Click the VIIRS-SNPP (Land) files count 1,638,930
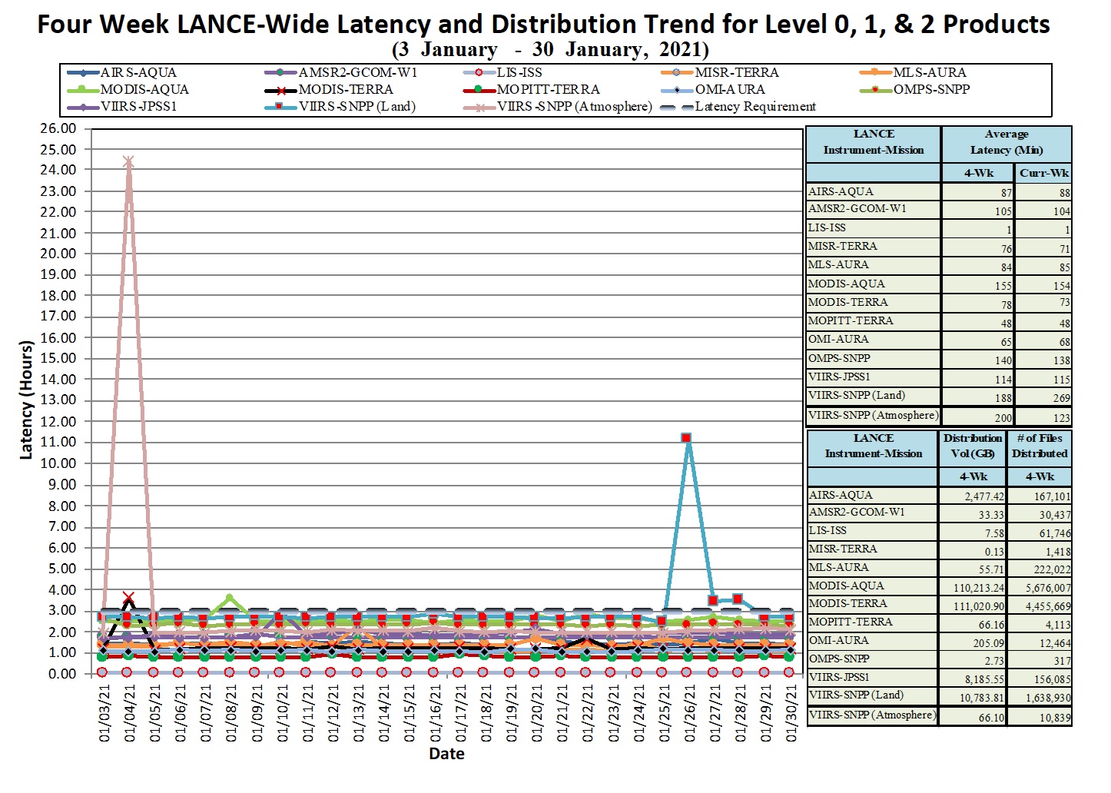Screen dimensions: 1111x793 point(1048,698)
